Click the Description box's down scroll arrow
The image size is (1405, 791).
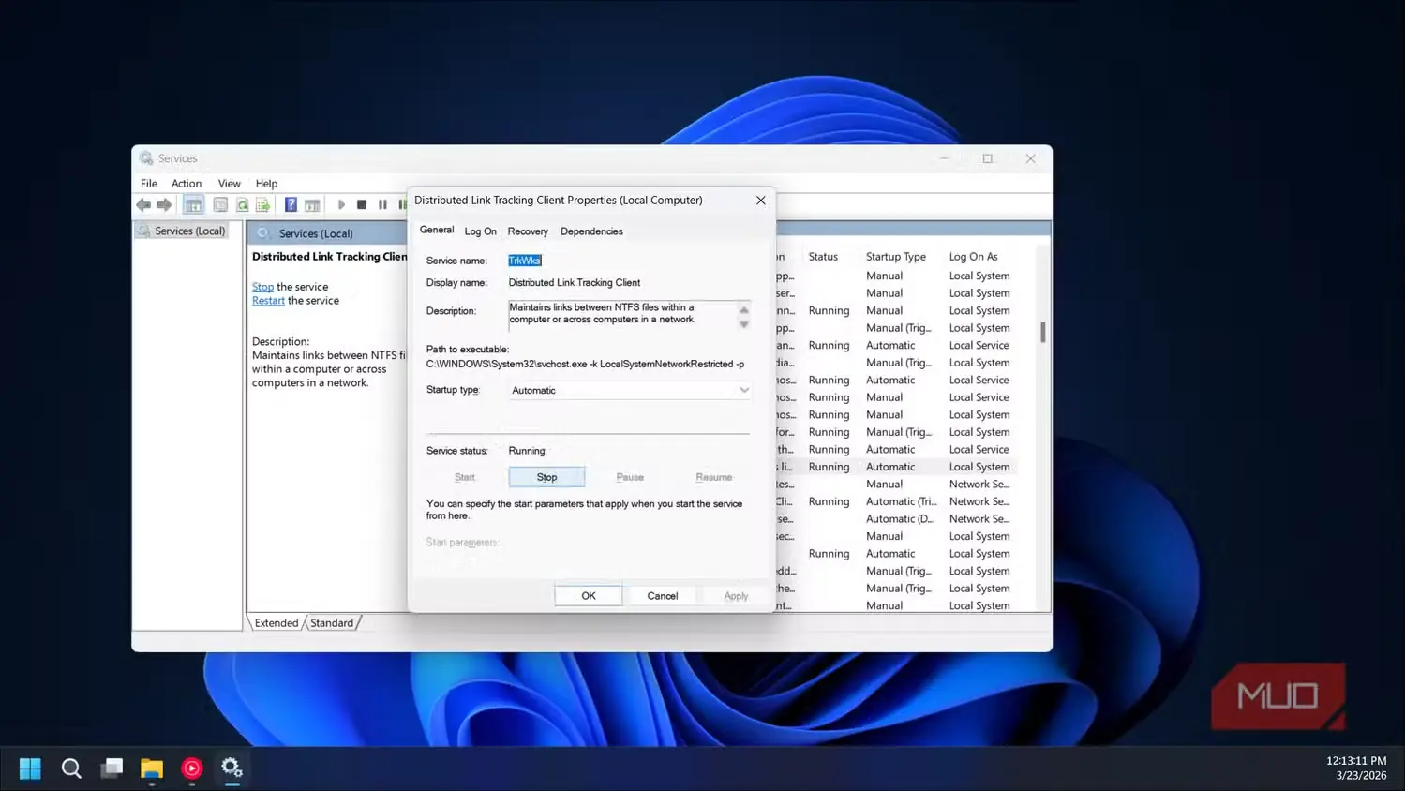tap(744, 324)
